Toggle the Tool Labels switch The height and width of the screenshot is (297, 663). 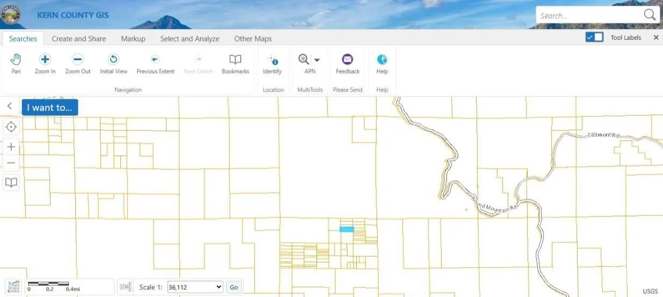coord(594,38)
